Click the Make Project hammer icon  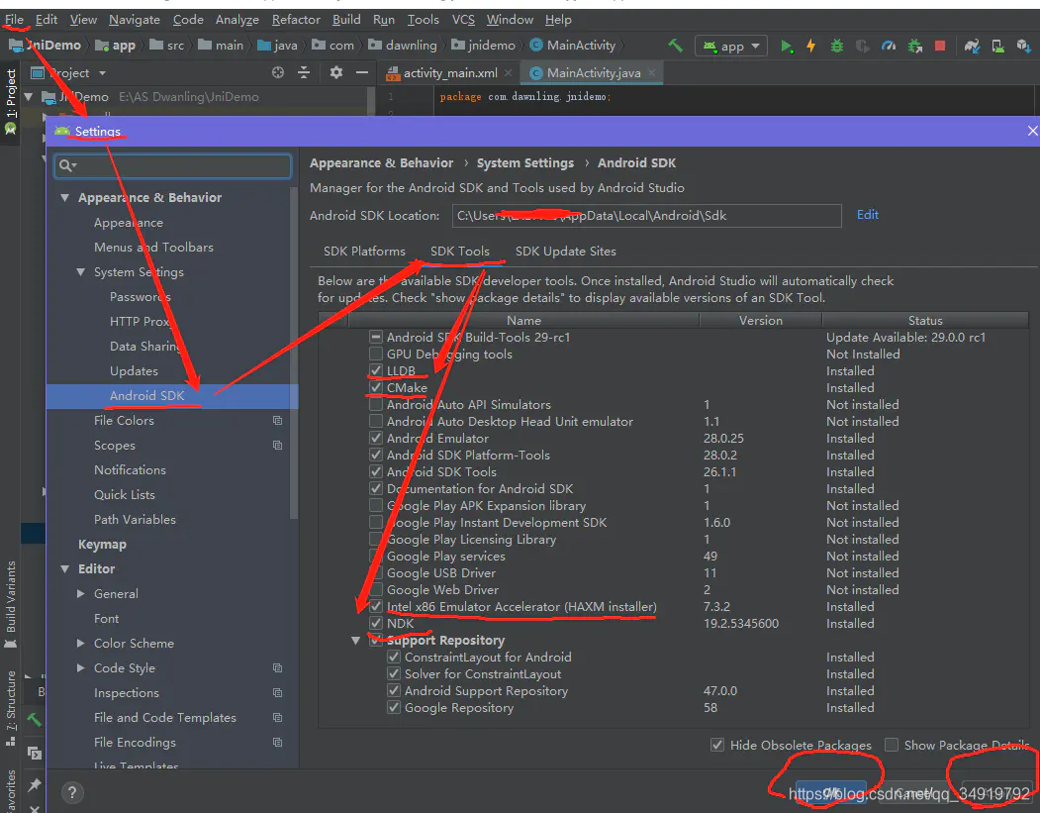coord(675,46)
